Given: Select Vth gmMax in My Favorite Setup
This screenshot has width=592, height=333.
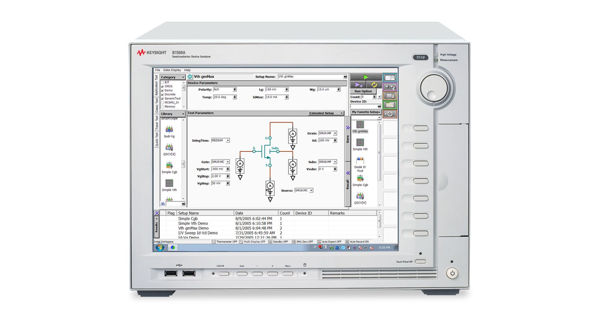Looking at the screenshot, I should (360, 127).
